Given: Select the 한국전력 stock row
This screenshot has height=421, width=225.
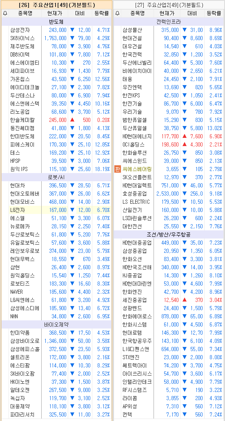Looking at the screenshot, I should pos(169,54).
